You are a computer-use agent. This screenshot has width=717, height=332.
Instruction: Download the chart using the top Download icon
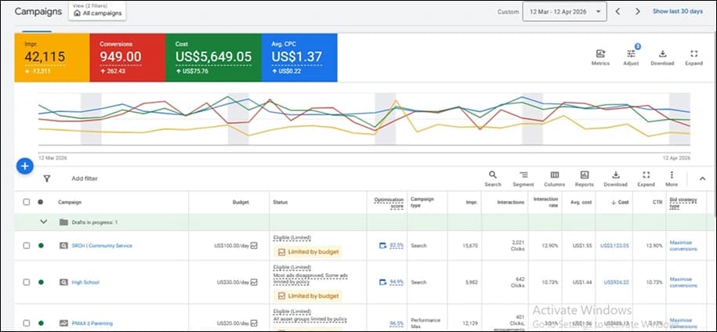[662, 54]
